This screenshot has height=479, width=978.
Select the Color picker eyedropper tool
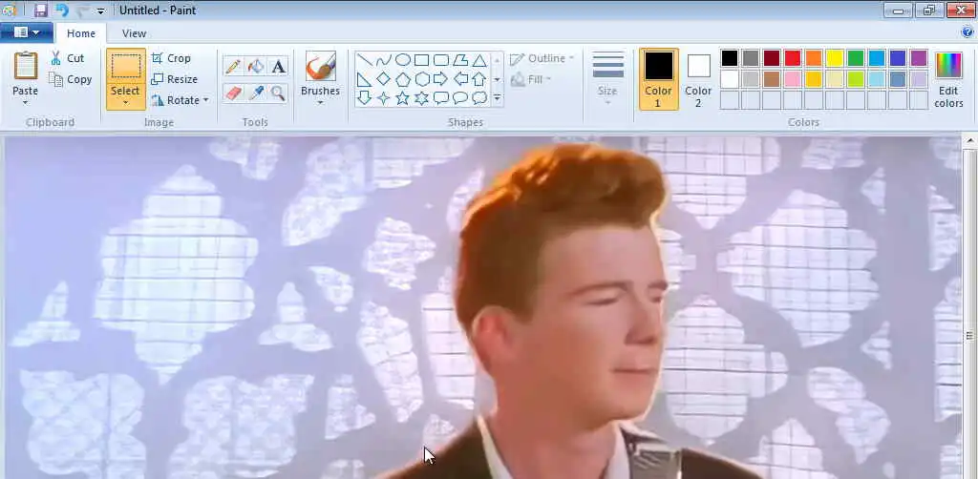click(256, 94)
